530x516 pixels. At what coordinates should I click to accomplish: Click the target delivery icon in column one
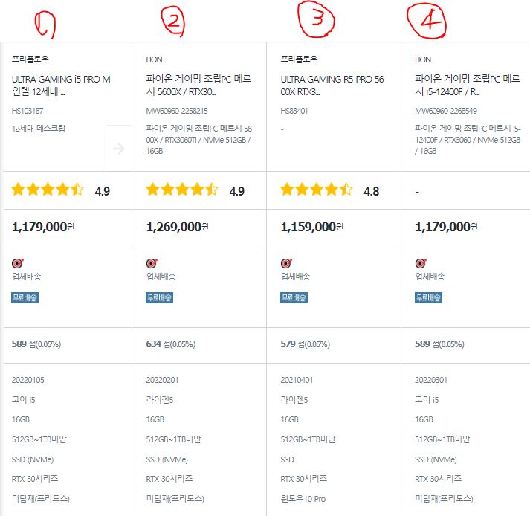(x=18, y=263)
